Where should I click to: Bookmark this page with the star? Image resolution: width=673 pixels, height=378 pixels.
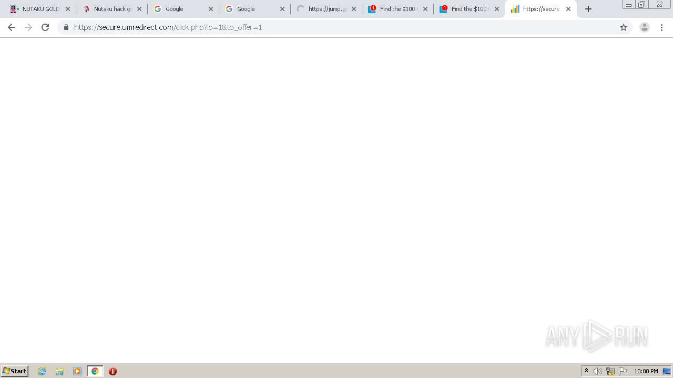coord(624,27)
